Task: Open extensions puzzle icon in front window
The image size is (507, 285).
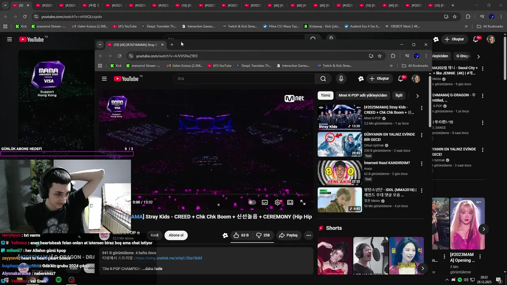Action: click(x=393, y=56)
